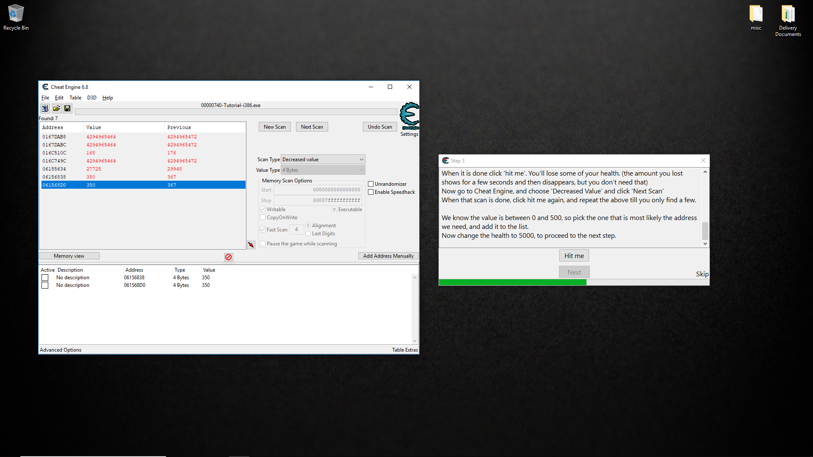813x457 pixels.
Task: Toggle the Enable Speedhack checkbox
Action: pyautogui.click(x=371, y=192)
